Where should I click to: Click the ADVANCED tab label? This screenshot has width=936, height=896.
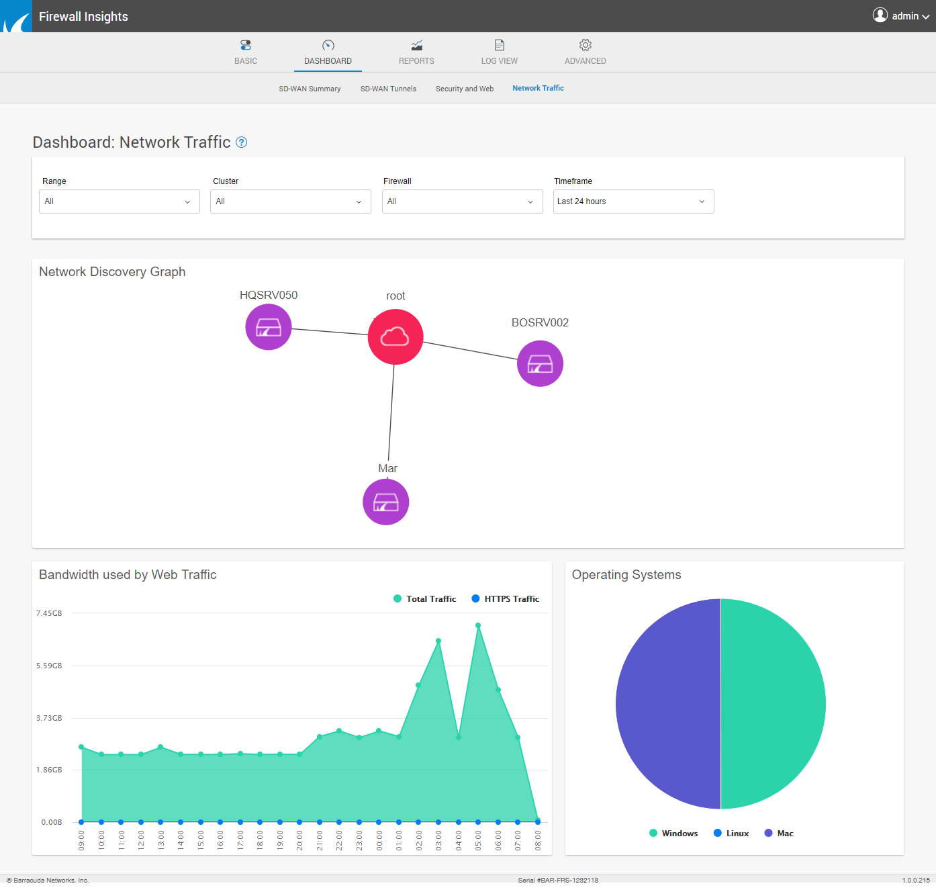click(x=586, y=61)
